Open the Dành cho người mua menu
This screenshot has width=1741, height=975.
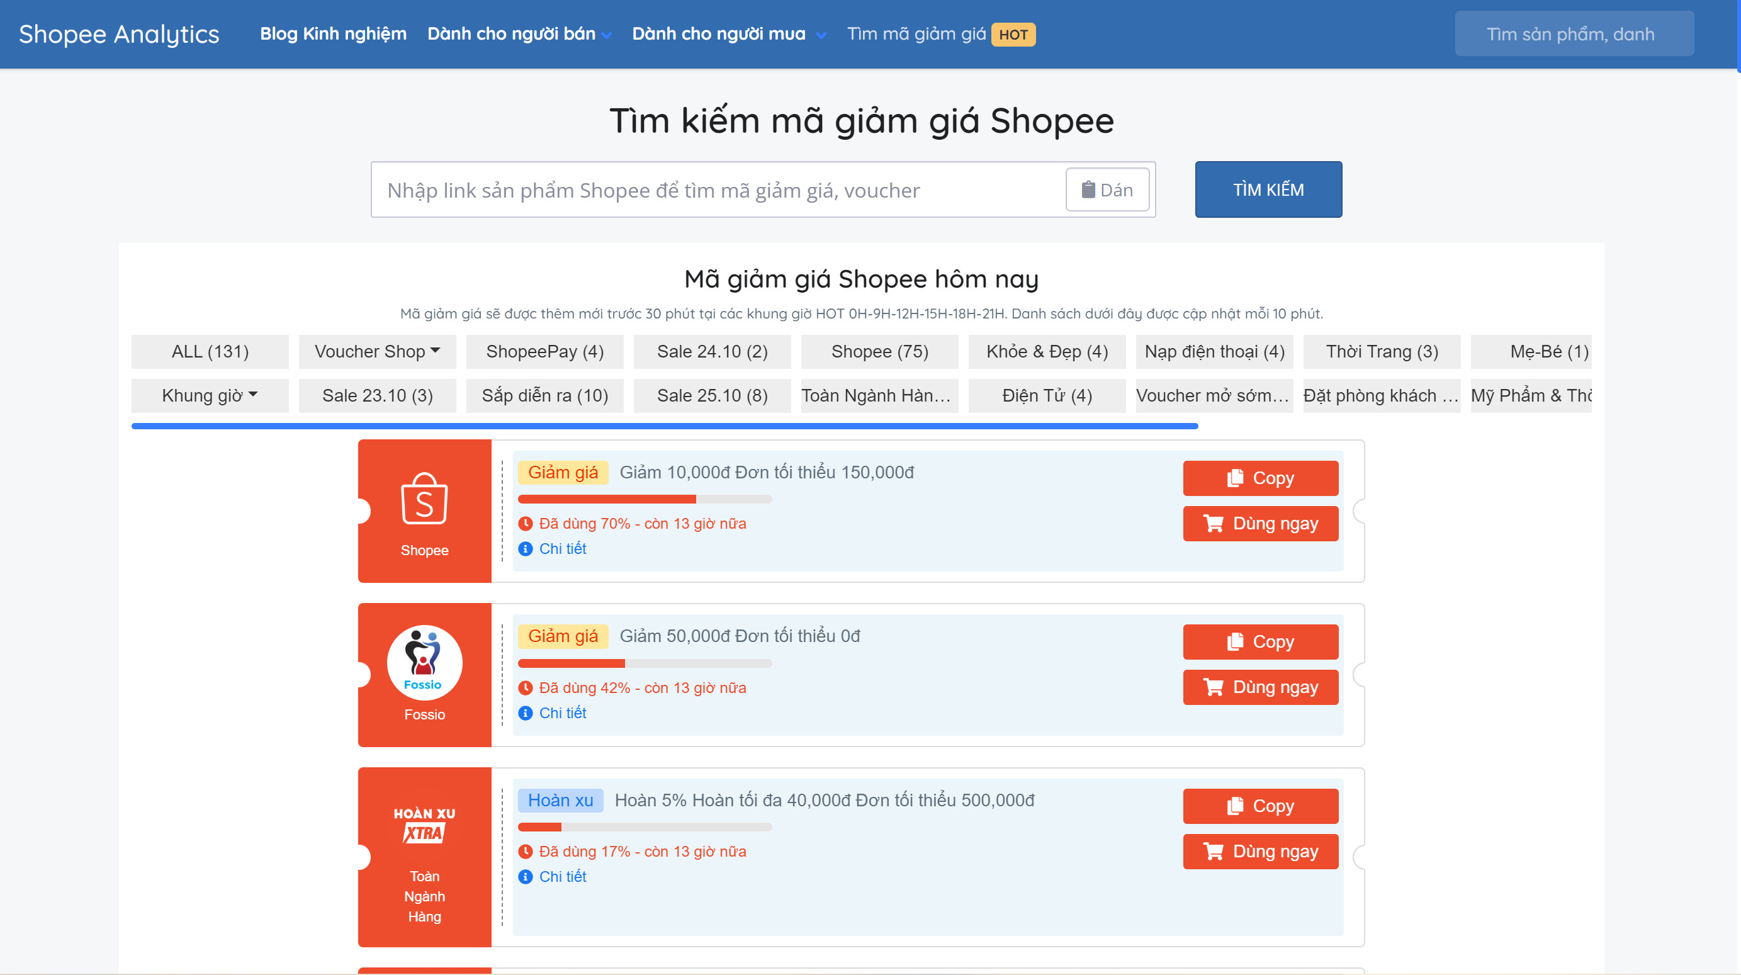click(x=729, y=34)
